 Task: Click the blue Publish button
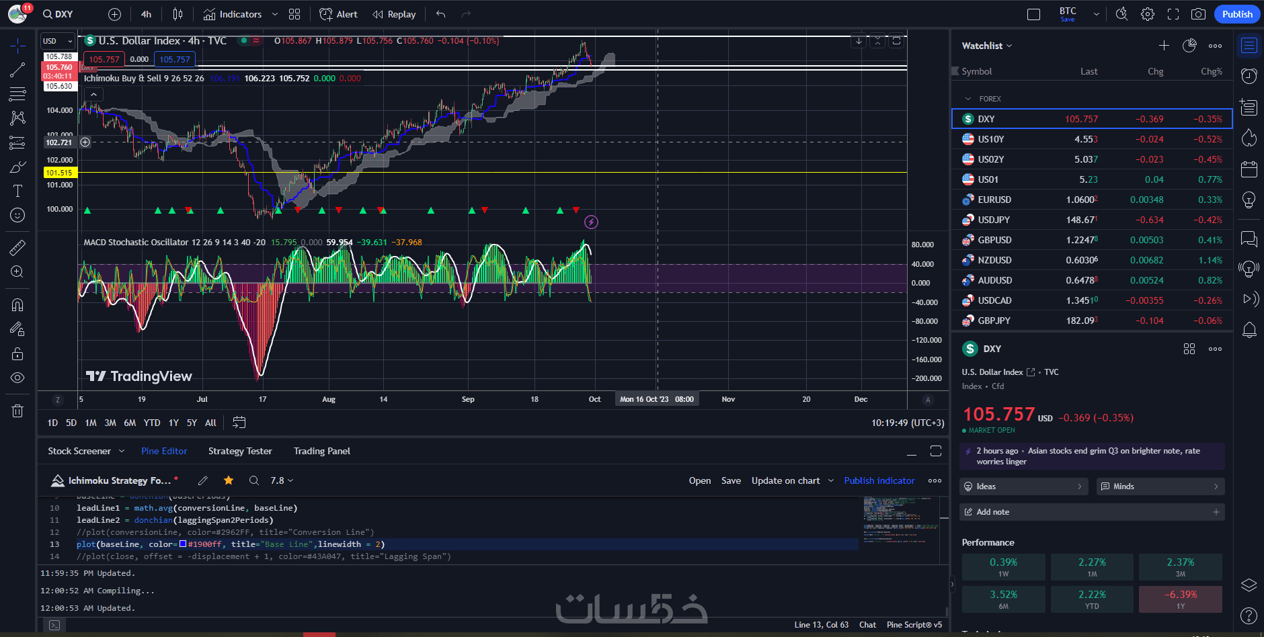click(1237, 14)
